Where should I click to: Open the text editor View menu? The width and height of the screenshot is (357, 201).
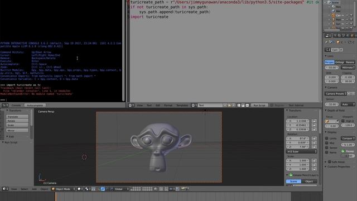(140, 106)
